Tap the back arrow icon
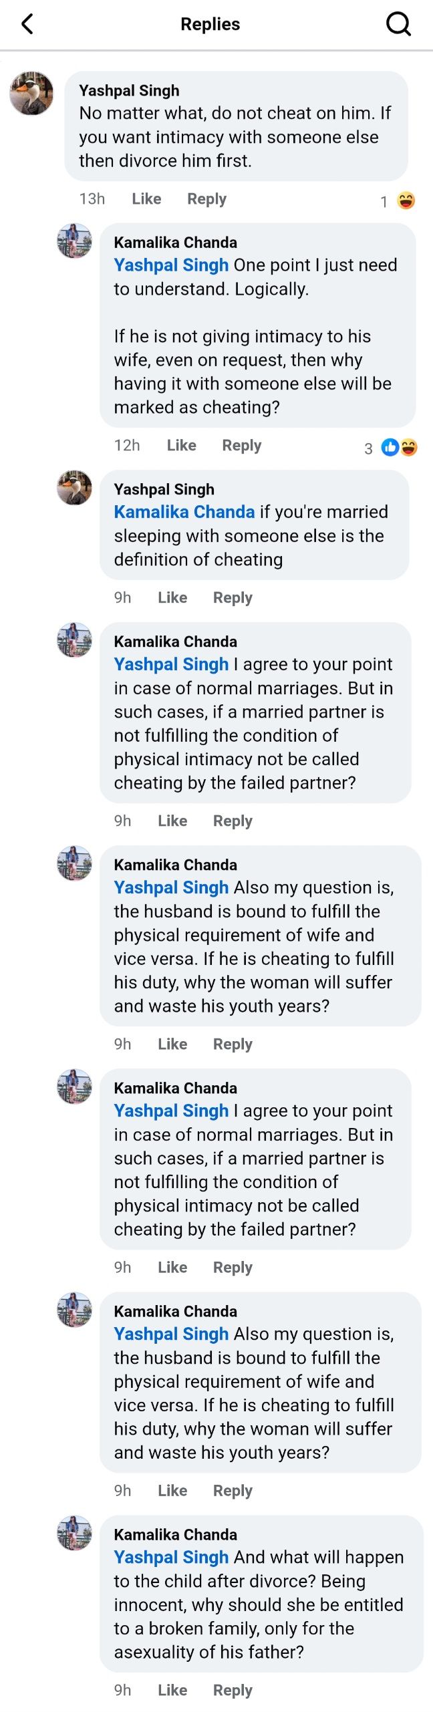Viewport: 433px width, 1712px height. [27, 25]
